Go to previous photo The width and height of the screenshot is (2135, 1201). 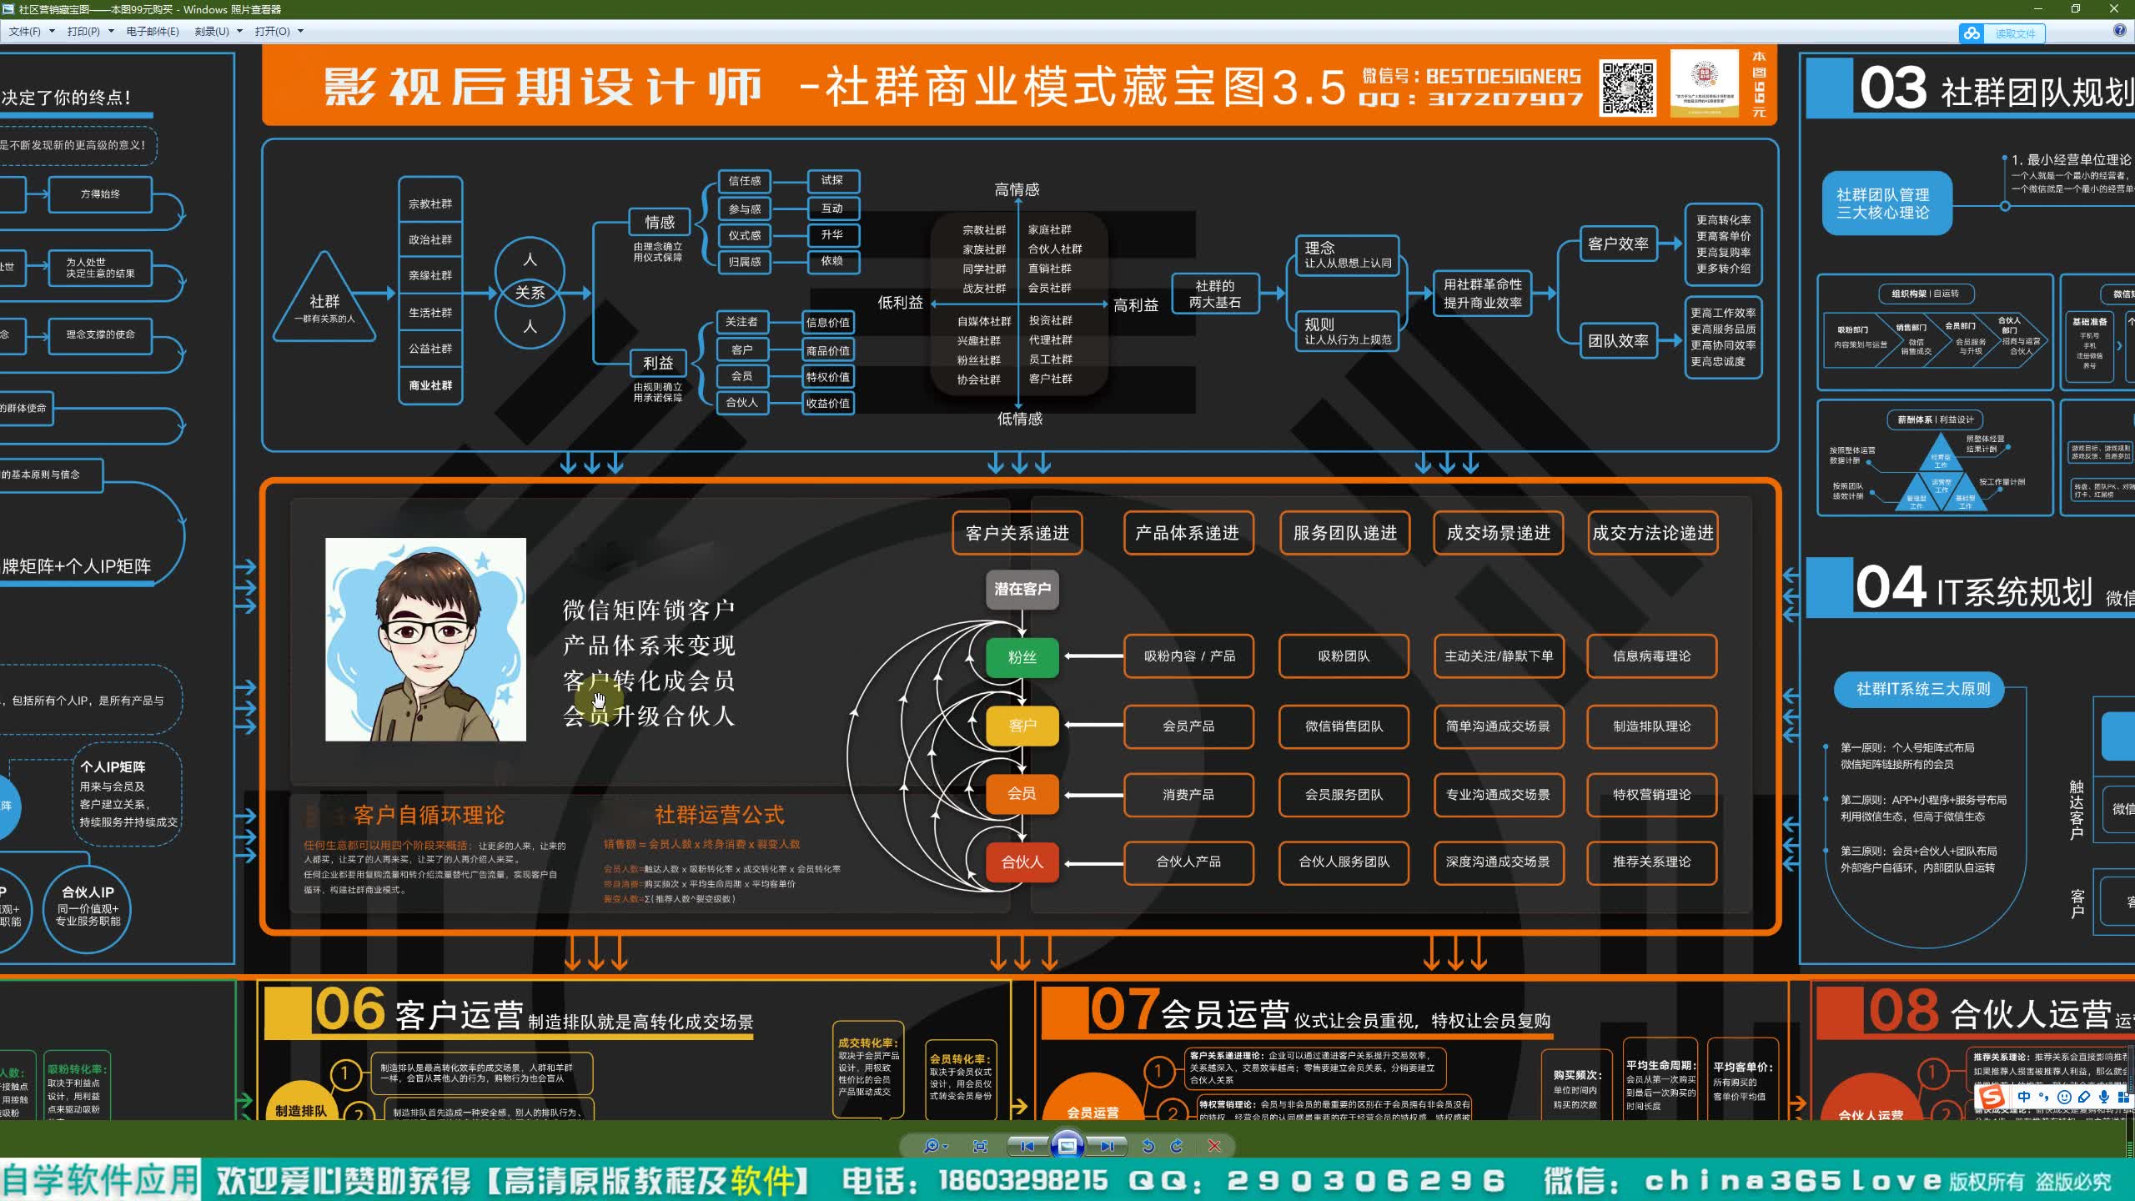[x=1027, y=1146]
